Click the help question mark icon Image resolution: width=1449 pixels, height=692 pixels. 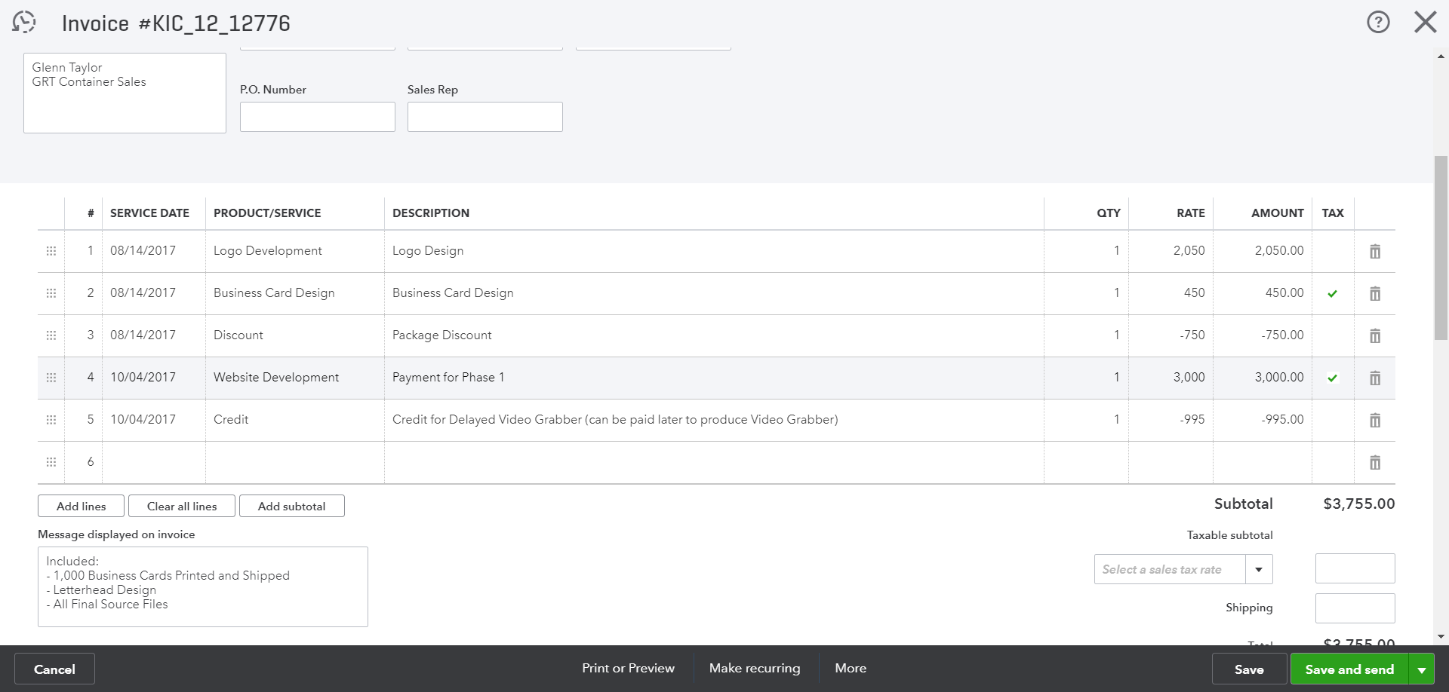click(1378, 22)
